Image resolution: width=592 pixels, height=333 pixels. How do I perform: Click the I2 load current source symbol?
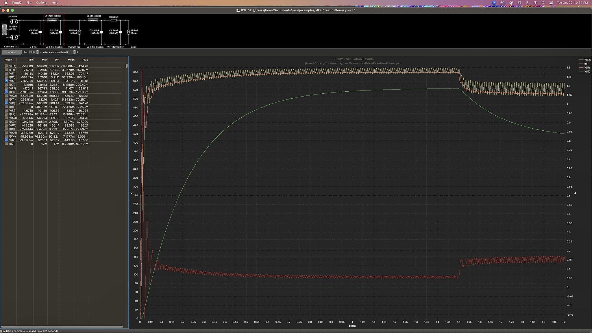pyautogui.click(x=129, y=32)
